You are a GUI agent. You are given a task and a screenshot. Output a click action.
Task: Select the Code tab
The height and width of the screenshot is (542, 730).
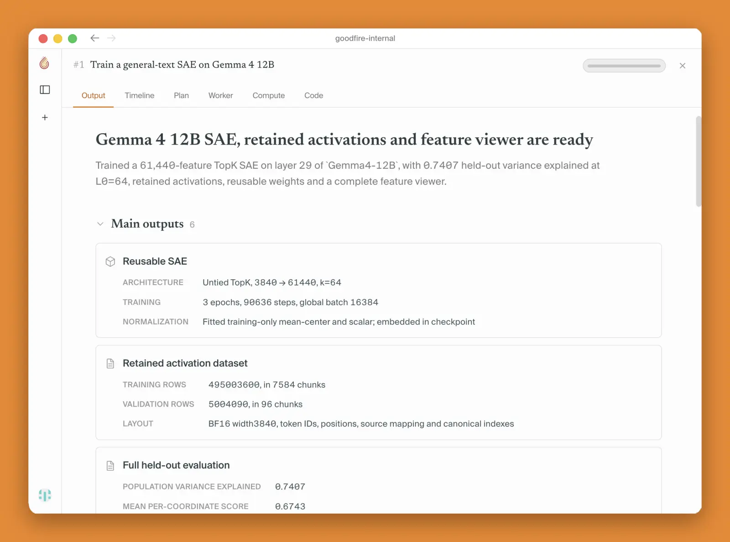[x=314, y=95]
